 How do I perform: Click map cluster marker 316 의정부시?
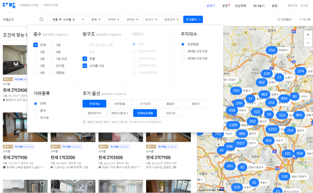272,50
